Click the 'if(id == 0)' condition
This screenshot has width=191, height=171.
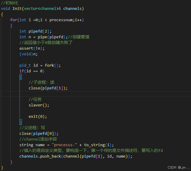(x=32, y=71)
